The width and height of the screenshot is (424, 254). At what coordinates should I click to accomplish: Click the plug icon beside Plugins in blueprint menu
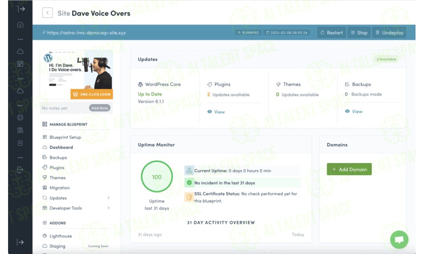(45, 167)
